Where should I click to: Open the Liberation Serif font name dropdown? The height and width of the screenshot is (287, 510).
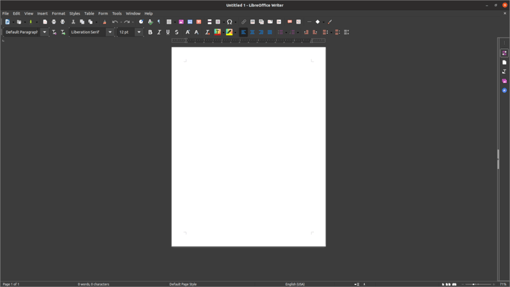point(110,32)
